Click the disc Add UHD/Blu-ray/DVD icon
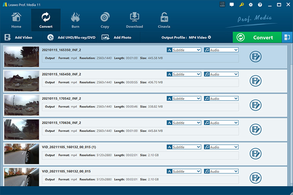This screenshot has height=195, width=293. (50, 37)
